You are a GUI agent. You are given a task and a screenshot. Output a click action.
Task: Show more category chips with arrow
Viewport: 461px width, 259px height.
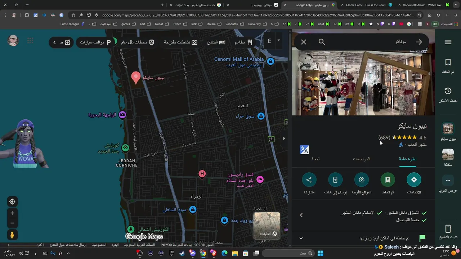tap(55, 42)
